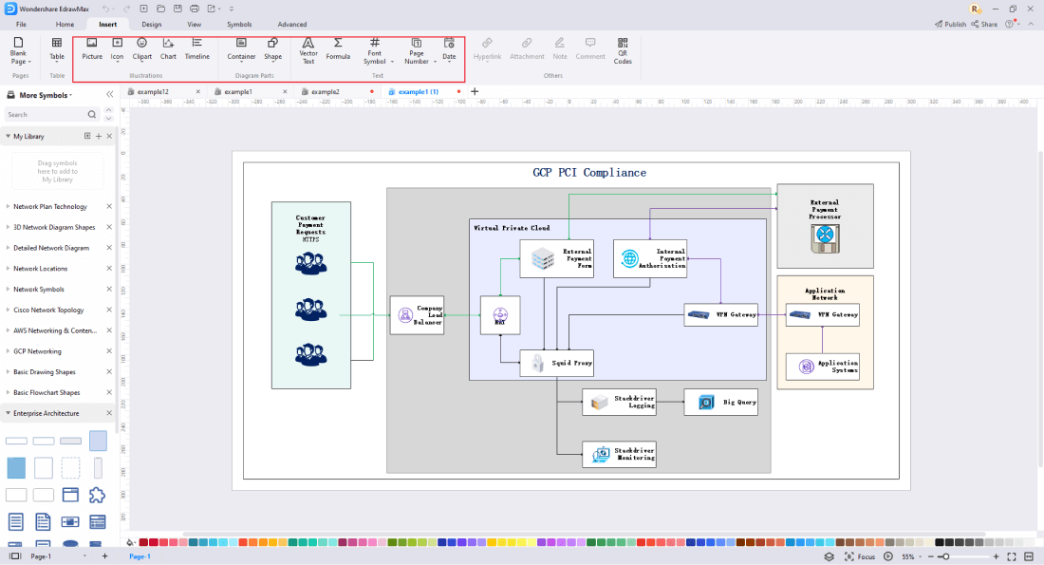Switch to the Design ribbon tab

151,24
